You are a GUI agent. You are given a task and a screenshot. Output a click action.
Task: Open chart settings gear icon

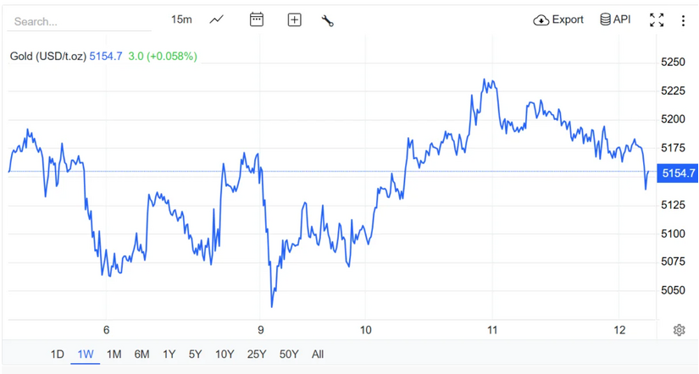[x=679, y=330]
